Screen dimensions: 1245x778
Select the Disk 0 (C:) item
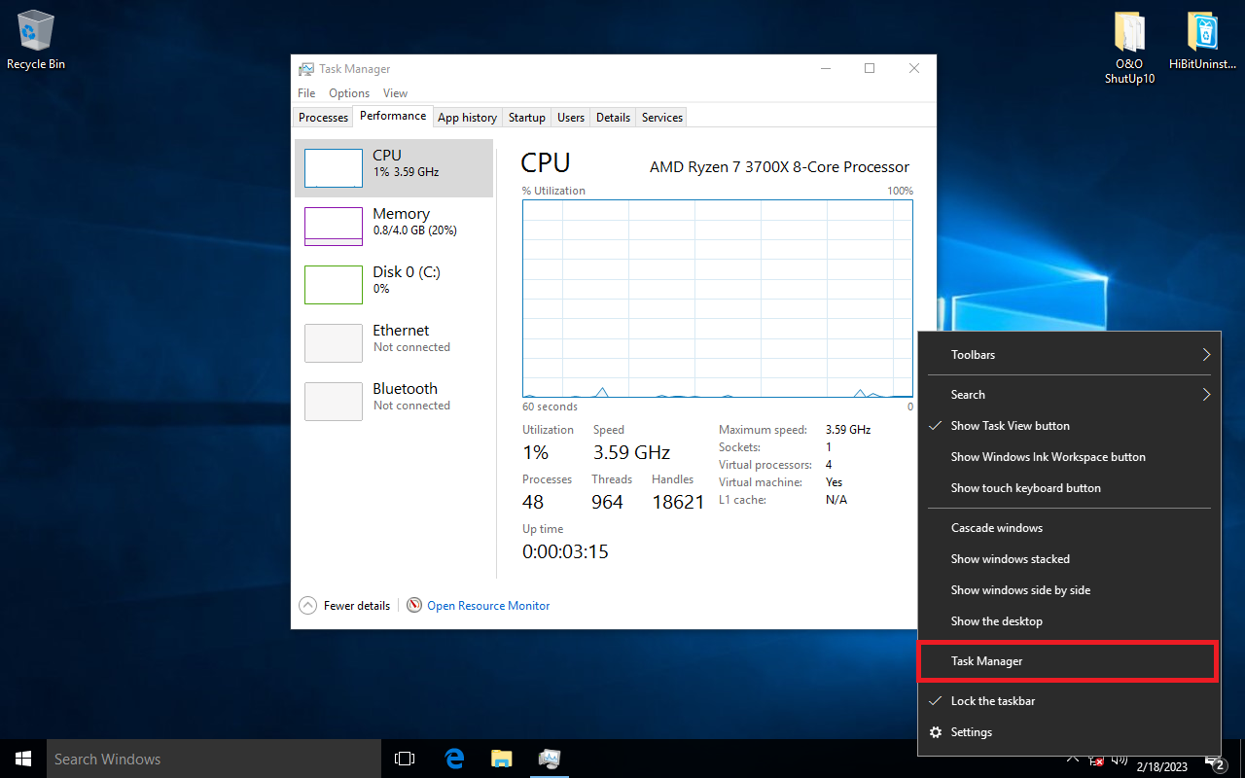pos(394,284)
